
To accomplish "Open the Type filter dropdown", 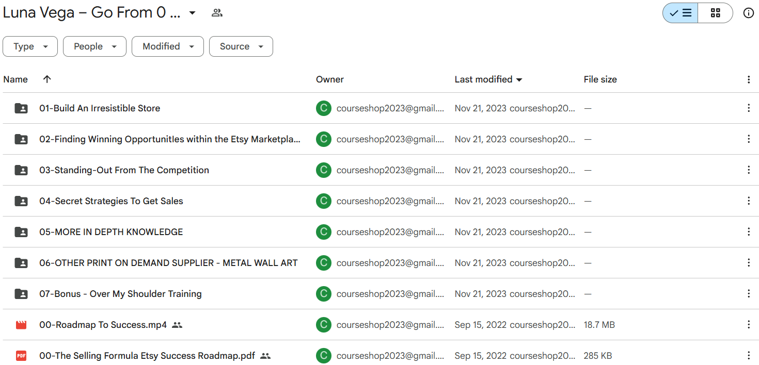I will (31, 46).
